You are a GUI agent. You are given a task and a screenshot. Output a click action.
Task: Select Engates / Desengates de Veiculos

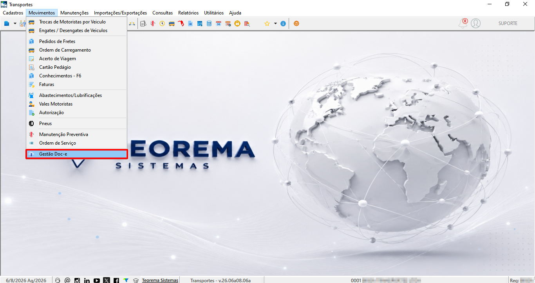click(x=76, y=30)
